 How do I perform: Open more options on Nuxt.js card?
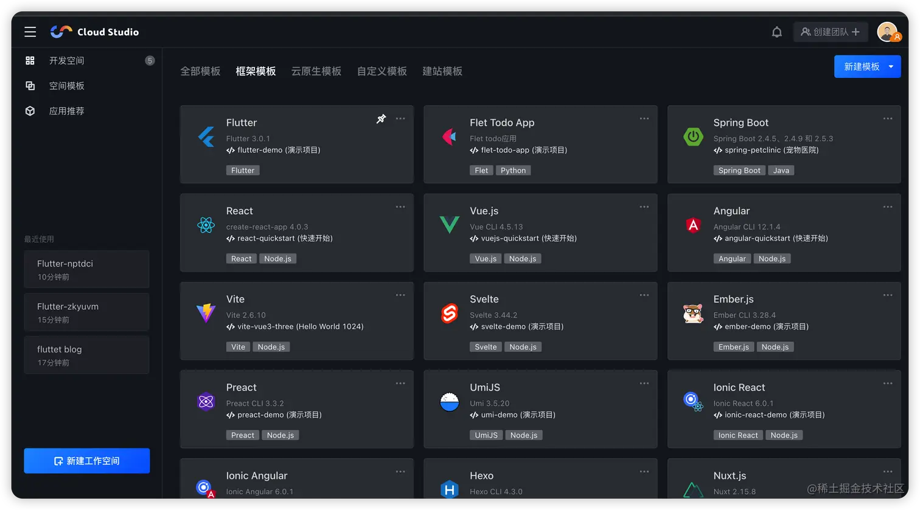(888, 472)
